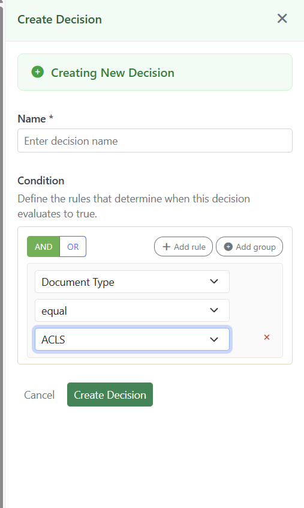Close the Create Decision panel

282,19
